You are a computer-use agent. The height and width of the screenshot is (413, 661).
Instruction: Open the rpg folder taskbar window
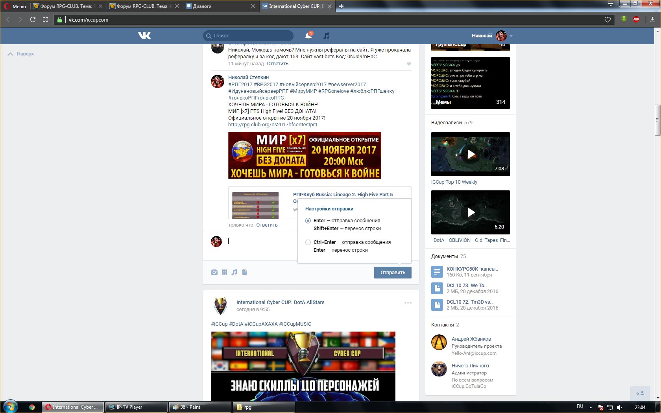[x=264, y=407]
